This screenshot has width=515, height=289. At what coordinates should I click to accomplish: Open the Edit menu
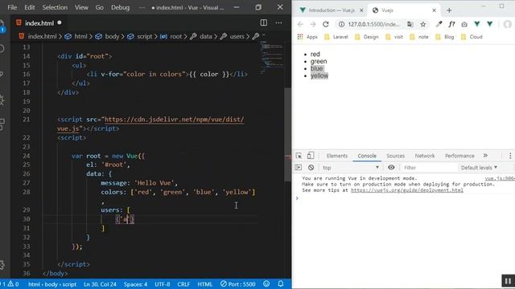coord(30,7)
